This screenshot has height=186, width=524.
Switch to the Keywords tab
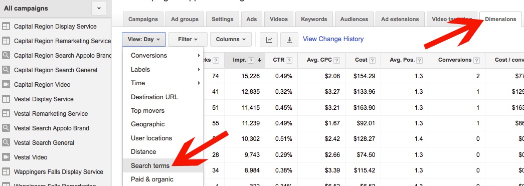point(314,20)
